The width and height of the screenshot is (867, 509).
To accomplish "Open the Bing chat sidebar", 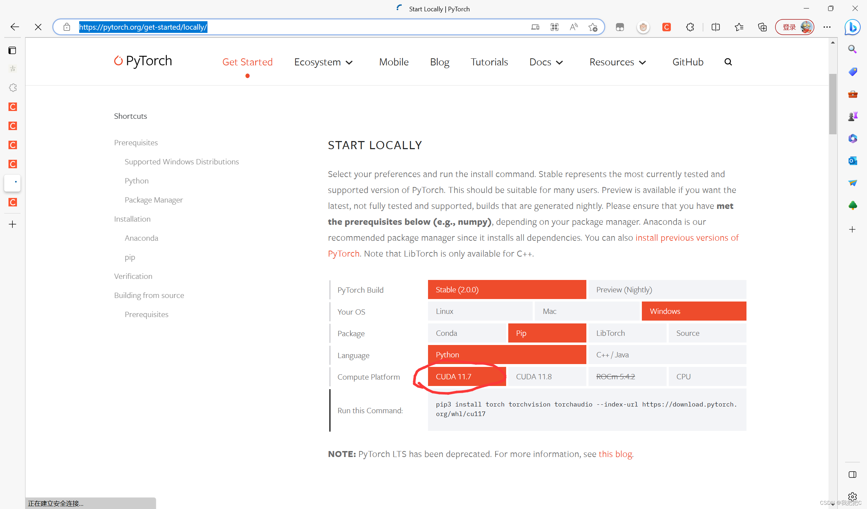I will click(852, 27).
